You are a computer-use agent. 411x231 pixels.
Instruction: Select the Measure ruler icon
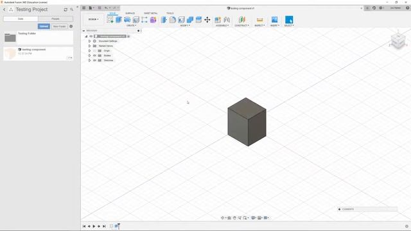click(x=259, y=20)
